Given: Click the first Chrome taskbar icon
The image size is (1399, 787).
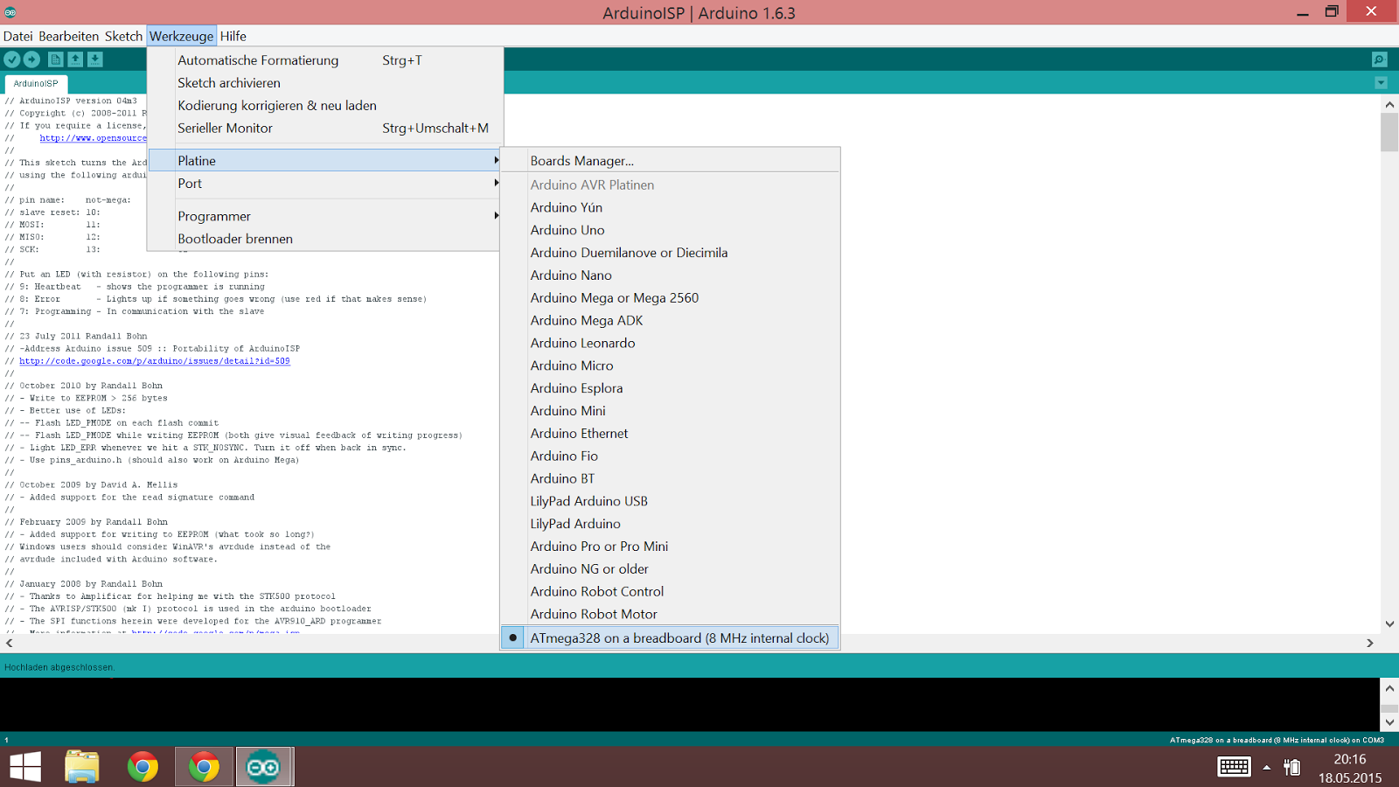Looking at the screenshot, I should [x=143, y=767].
